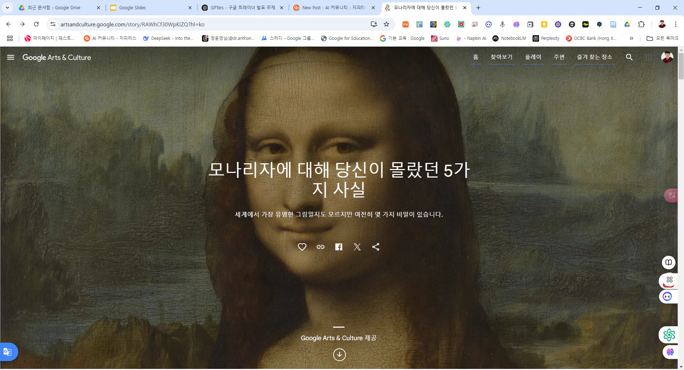Share the story on X

click(357, 247)
